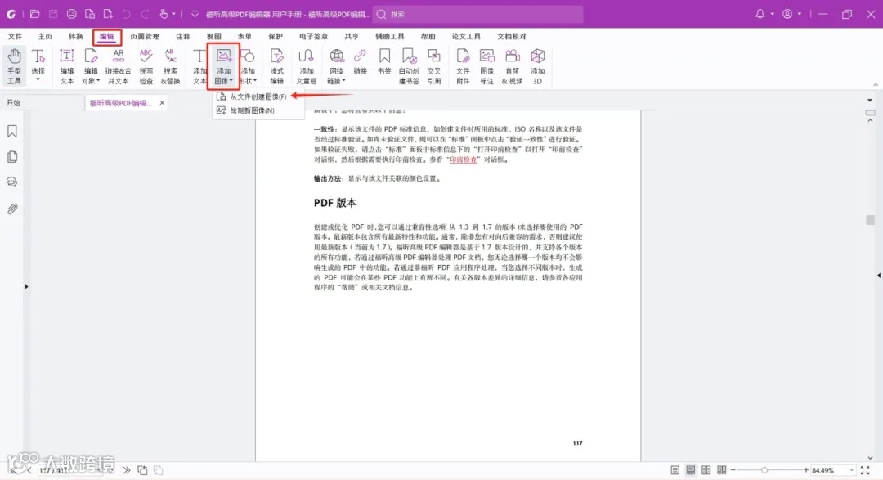Open the Thesis Tools tab (论文工具)
Viewport: 883px width, 480px height.
pyautogui.click(x=466, y=36)
